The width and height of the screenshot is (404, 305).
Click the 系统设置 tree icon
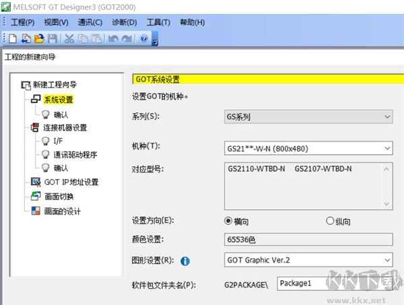click(x=36, y=99)
